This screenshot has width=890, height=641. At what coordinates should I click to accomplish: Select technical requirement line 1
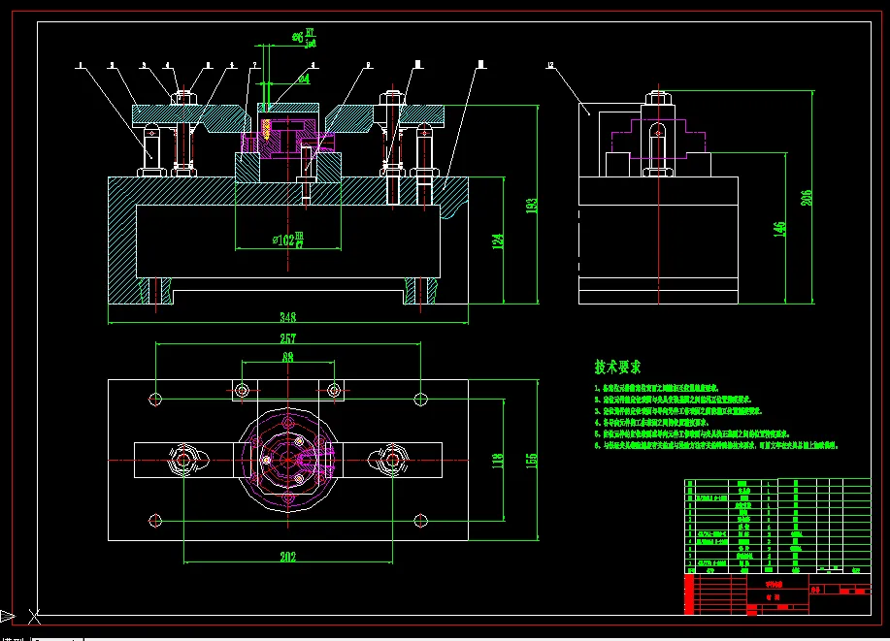click(657, 388)
